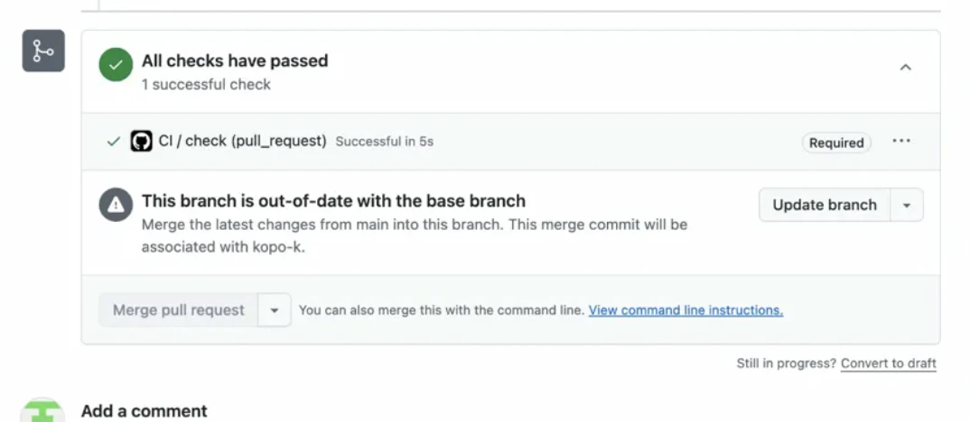Click the Update branch button
970x422 pixels.
824,206
